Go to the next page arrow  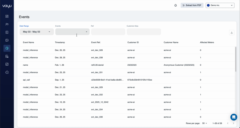click(233, 123)
